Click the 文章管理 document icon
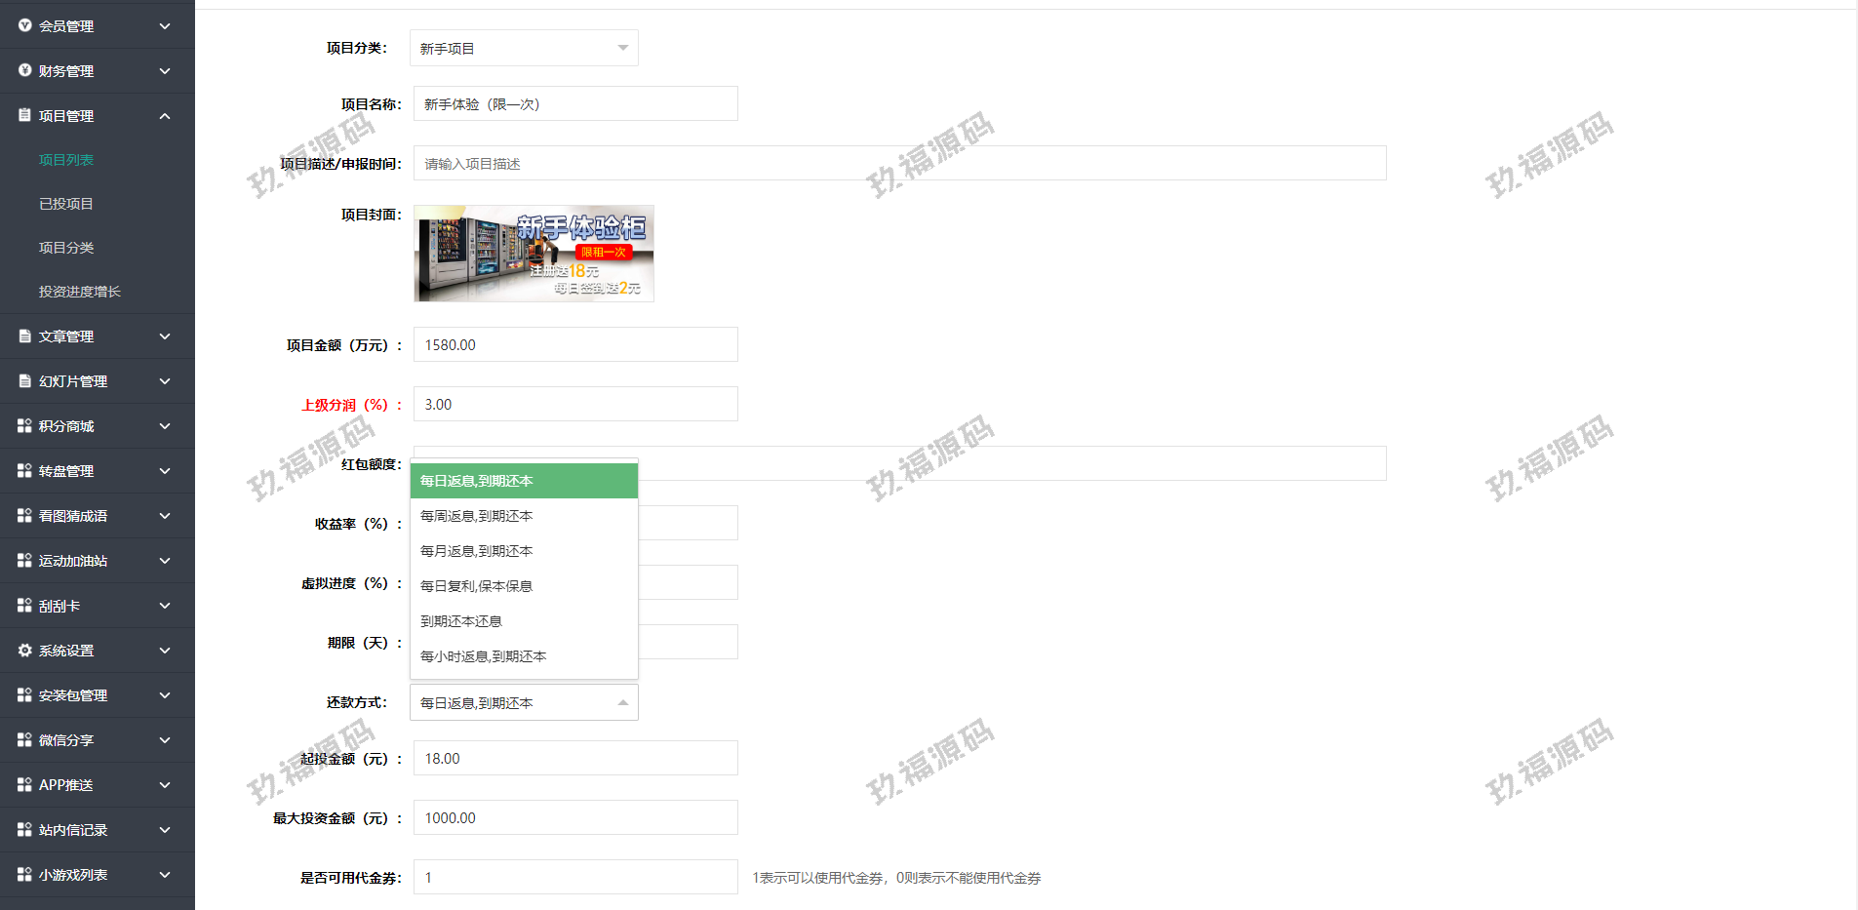Viewport: 1858px width, 910px height. click(x=25, y=336)
